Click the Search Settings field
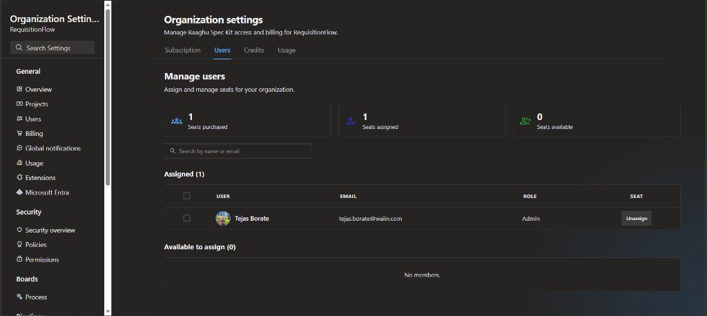This screenshot has width=707, height=316. tap(52, 48)
